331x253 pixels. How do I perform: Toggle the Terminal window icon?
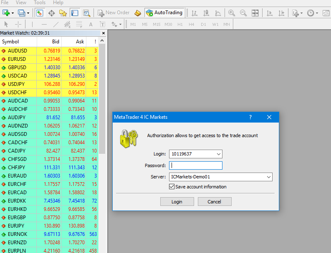pyautogui.click(x=75, y=13)
